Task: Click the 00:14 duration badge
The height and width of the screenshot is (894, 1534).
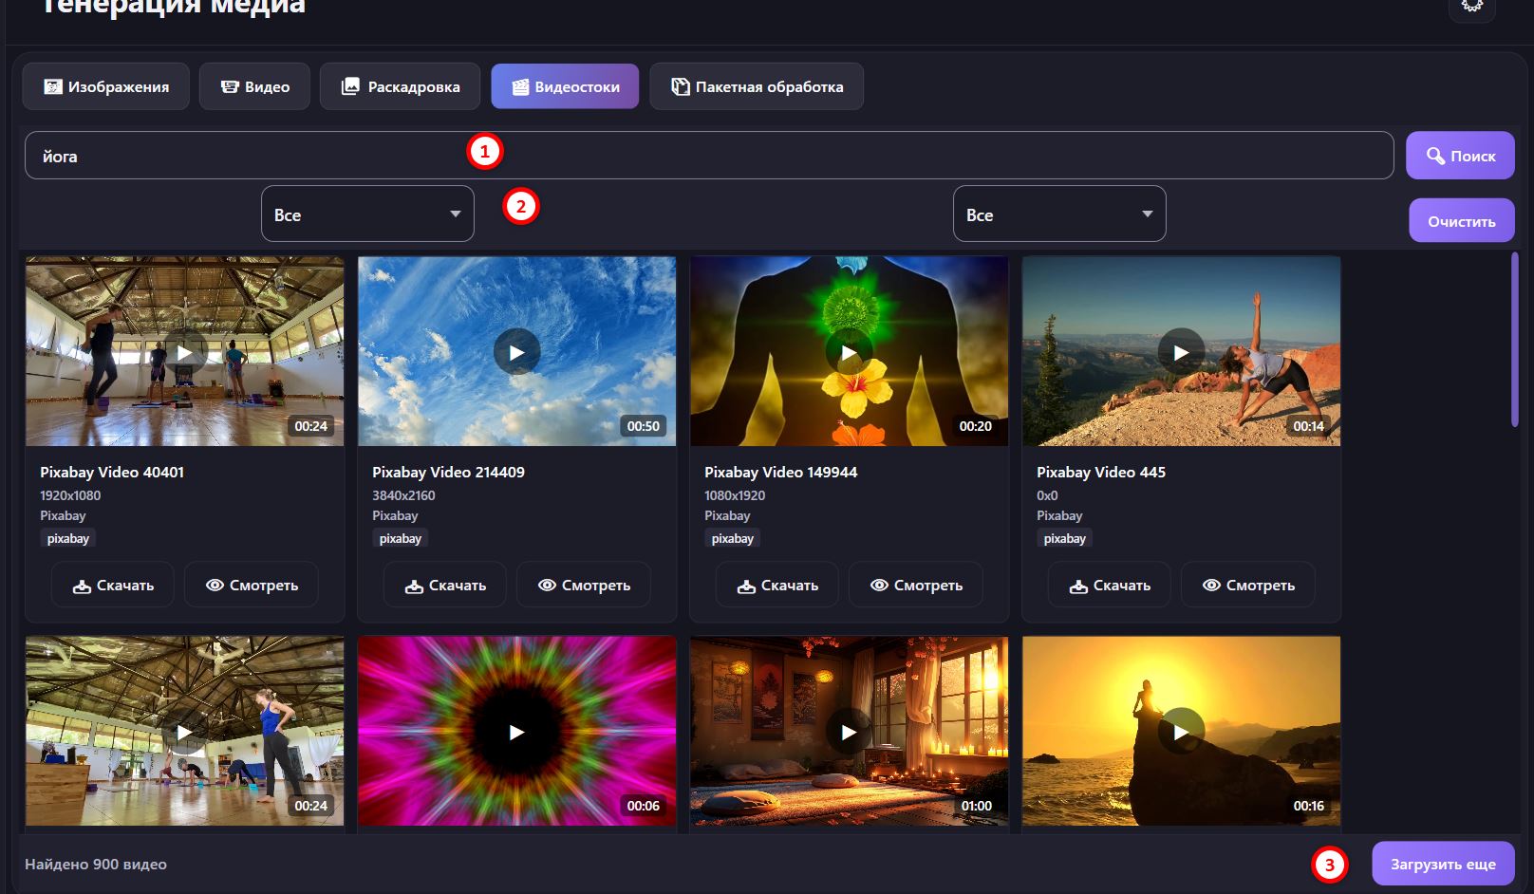Action: tap(1308, 426)
